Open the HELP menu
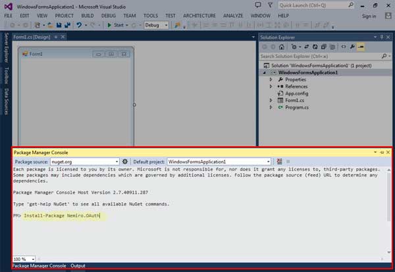 click(283, 16)
